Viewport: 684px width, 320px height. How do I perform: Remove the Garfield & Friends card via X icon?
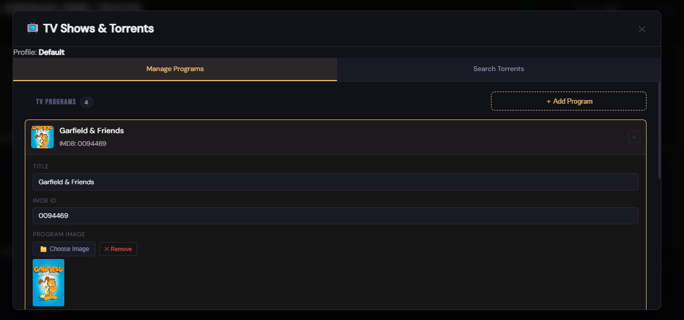(634, 136)
